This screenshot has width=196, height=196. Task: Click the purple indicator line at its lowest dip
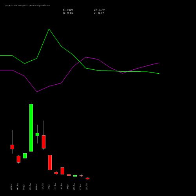37,92
